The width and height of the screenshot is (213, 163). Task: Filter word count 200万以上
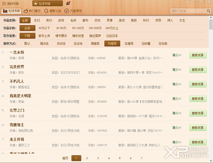(112, 28)
